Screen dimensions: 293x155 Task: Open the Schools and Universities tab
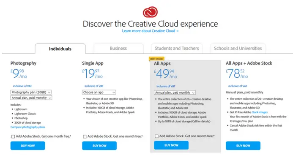238,49
